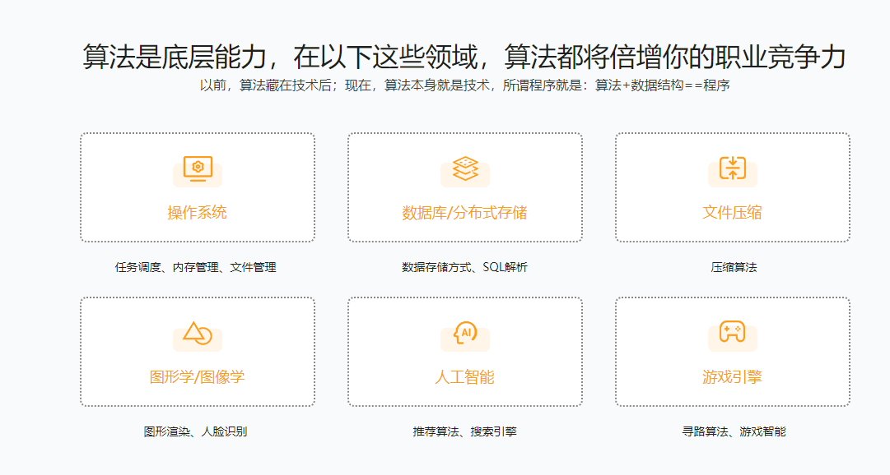Click the monitor-with-gear operating system icon
The height and width of the screenshot is (475, 890).
click(x=196, y=167)
